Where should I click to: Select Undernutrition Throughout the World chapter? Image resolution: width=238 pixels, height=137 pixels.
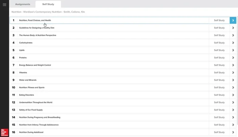click(35, 102)
